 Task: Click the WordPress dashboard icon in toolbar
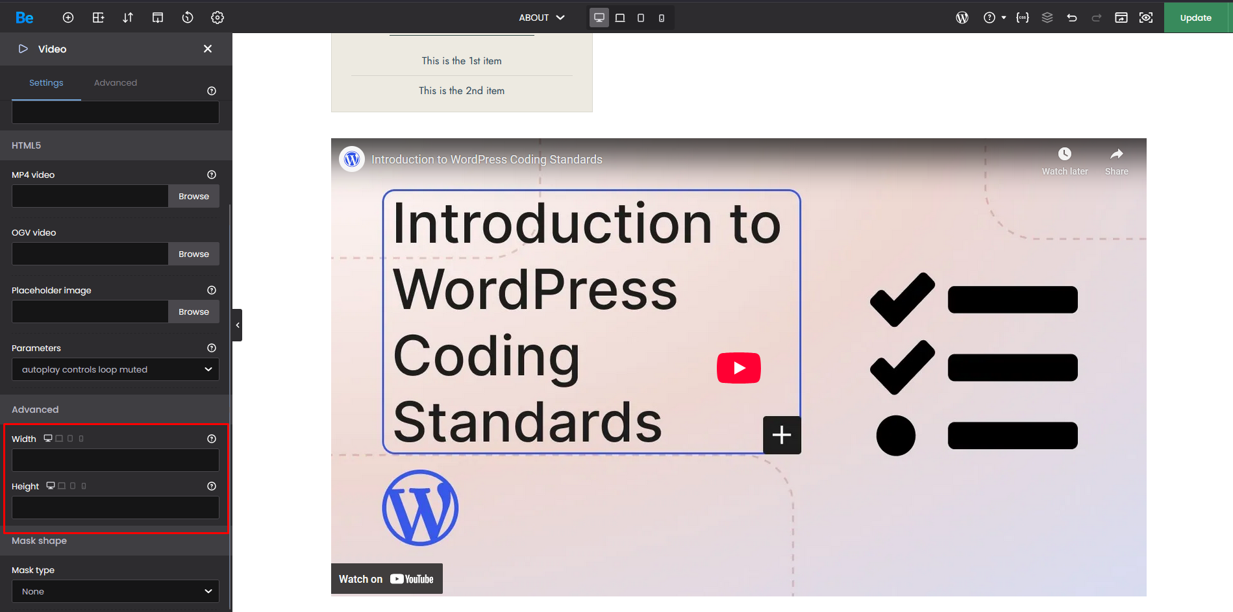(x=962, y=18)
